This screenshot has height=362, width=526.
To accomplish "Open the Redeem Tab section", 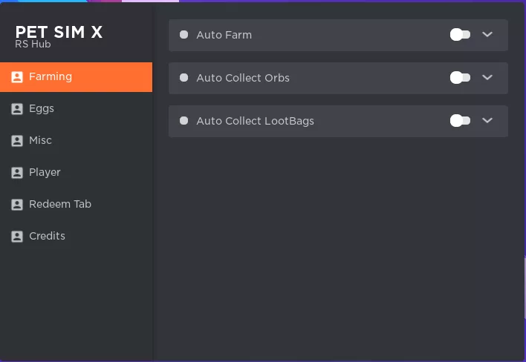I will pos(76,204).
